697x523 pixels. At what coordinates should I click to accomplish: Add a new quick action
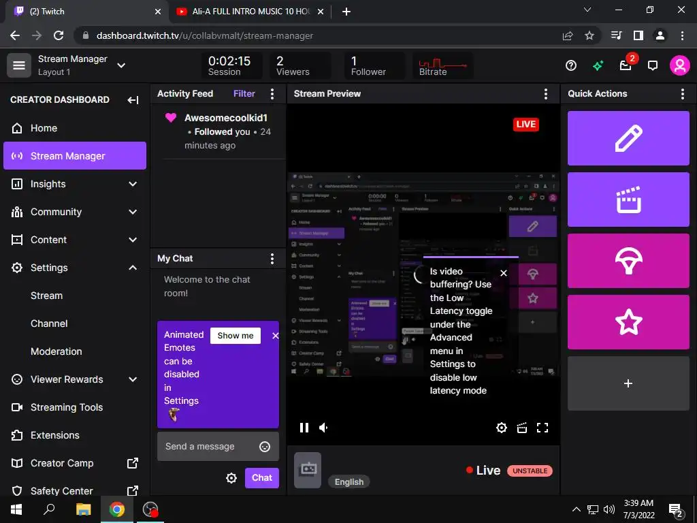coord(628,383)
